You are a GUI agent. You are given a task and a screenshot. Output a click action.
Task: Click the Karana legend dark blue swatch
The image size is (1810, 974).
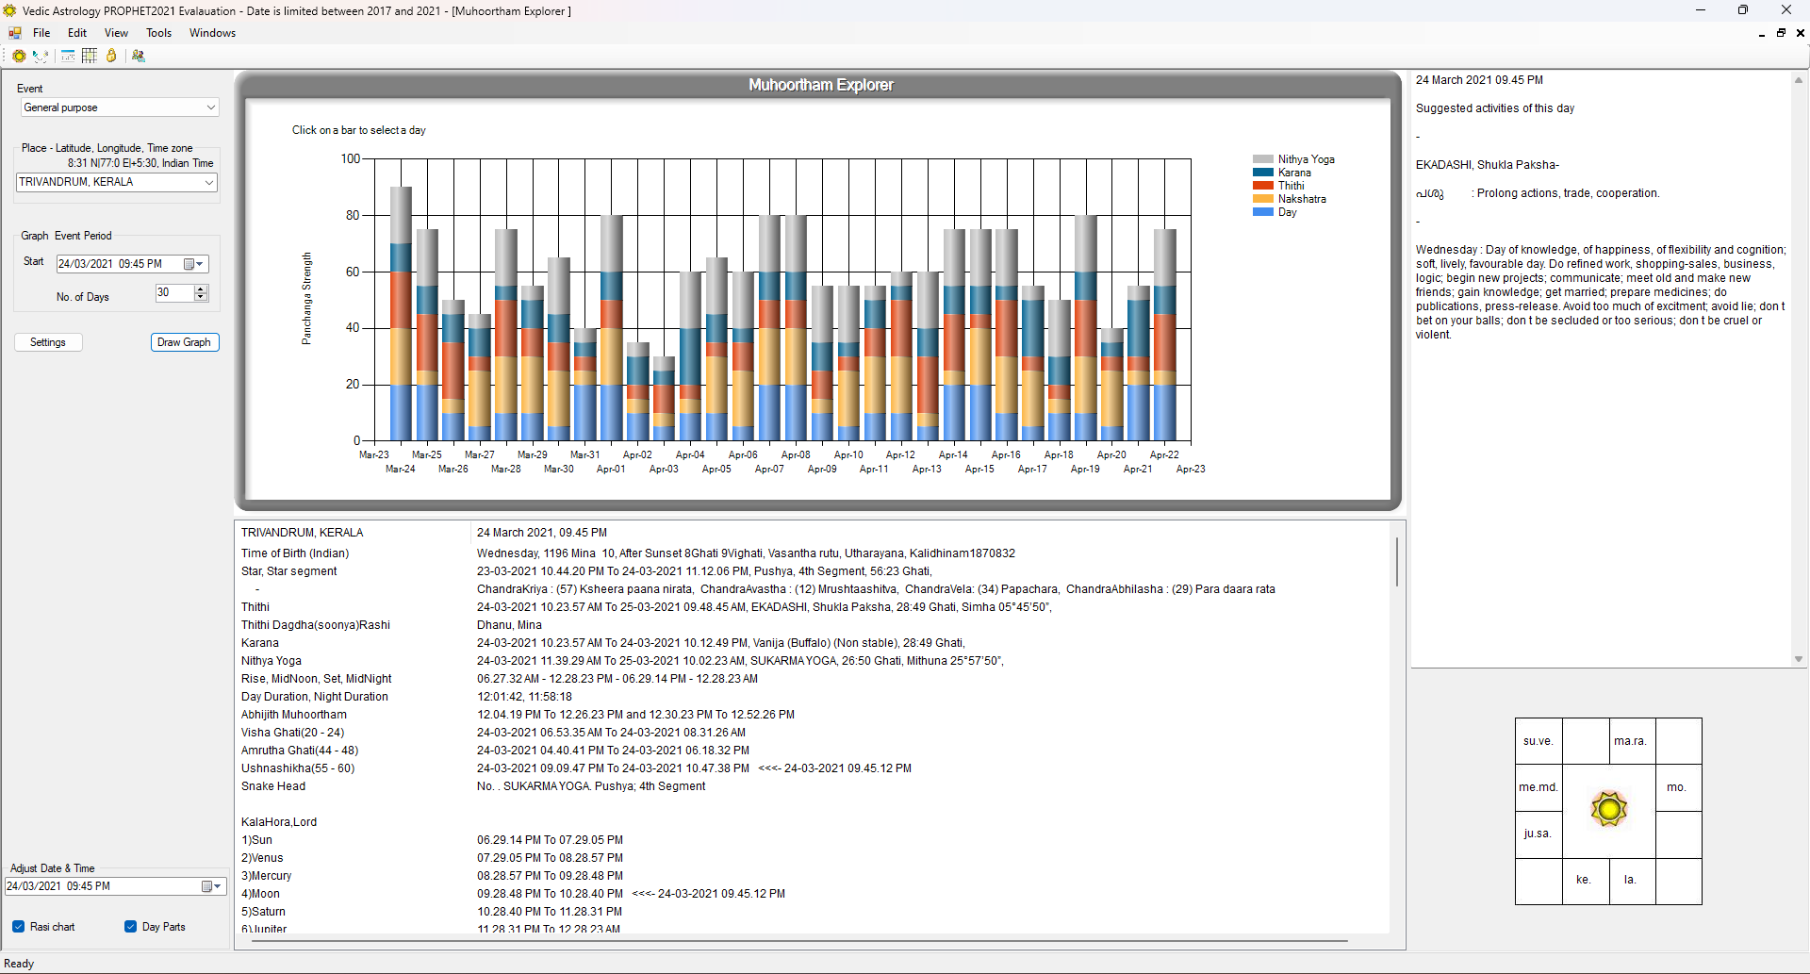coord(1263,173)
